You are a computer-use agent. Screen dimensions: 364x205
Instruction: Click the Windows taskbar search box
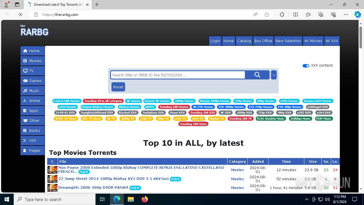55,199
